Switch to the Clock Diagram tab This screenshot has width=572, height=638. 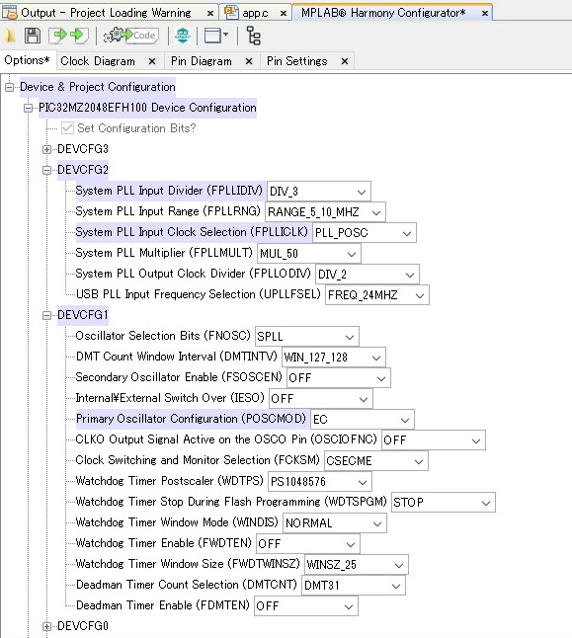pyautogui.click(x=98, y=61)
